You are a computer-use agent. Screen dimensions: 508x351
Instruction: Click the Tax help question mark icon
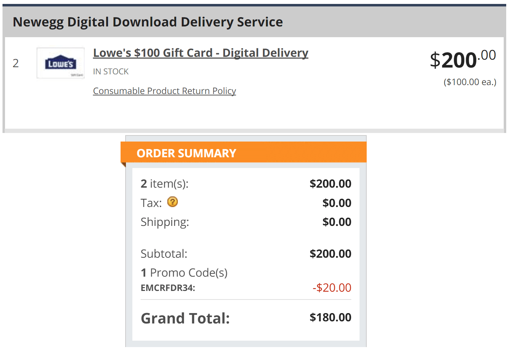click(x=172, y=202)
